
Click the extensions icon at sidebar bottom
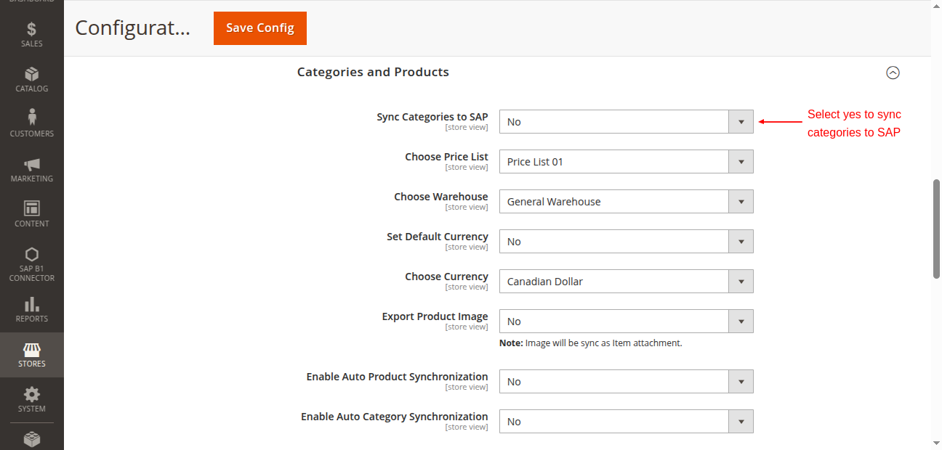(31, 438)
